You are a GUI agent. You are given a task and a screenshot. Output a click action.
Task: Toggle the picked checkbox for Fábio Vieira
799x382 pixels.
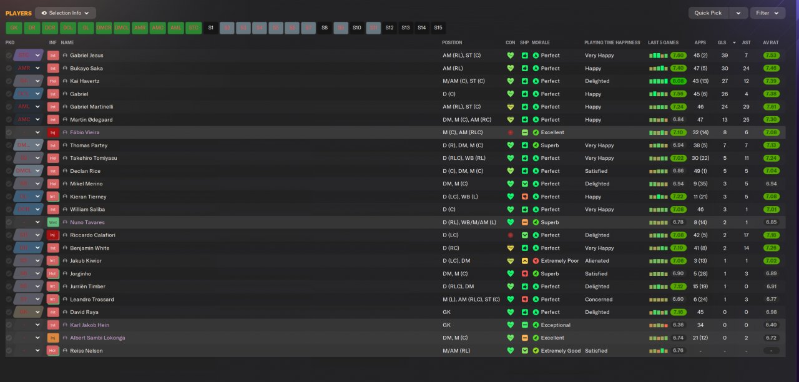pyautogui.click(x=9, y=132)
